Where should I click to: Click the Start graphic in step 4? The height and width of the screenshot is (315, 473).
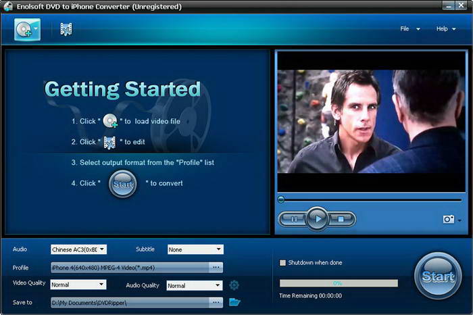(122, 184)
